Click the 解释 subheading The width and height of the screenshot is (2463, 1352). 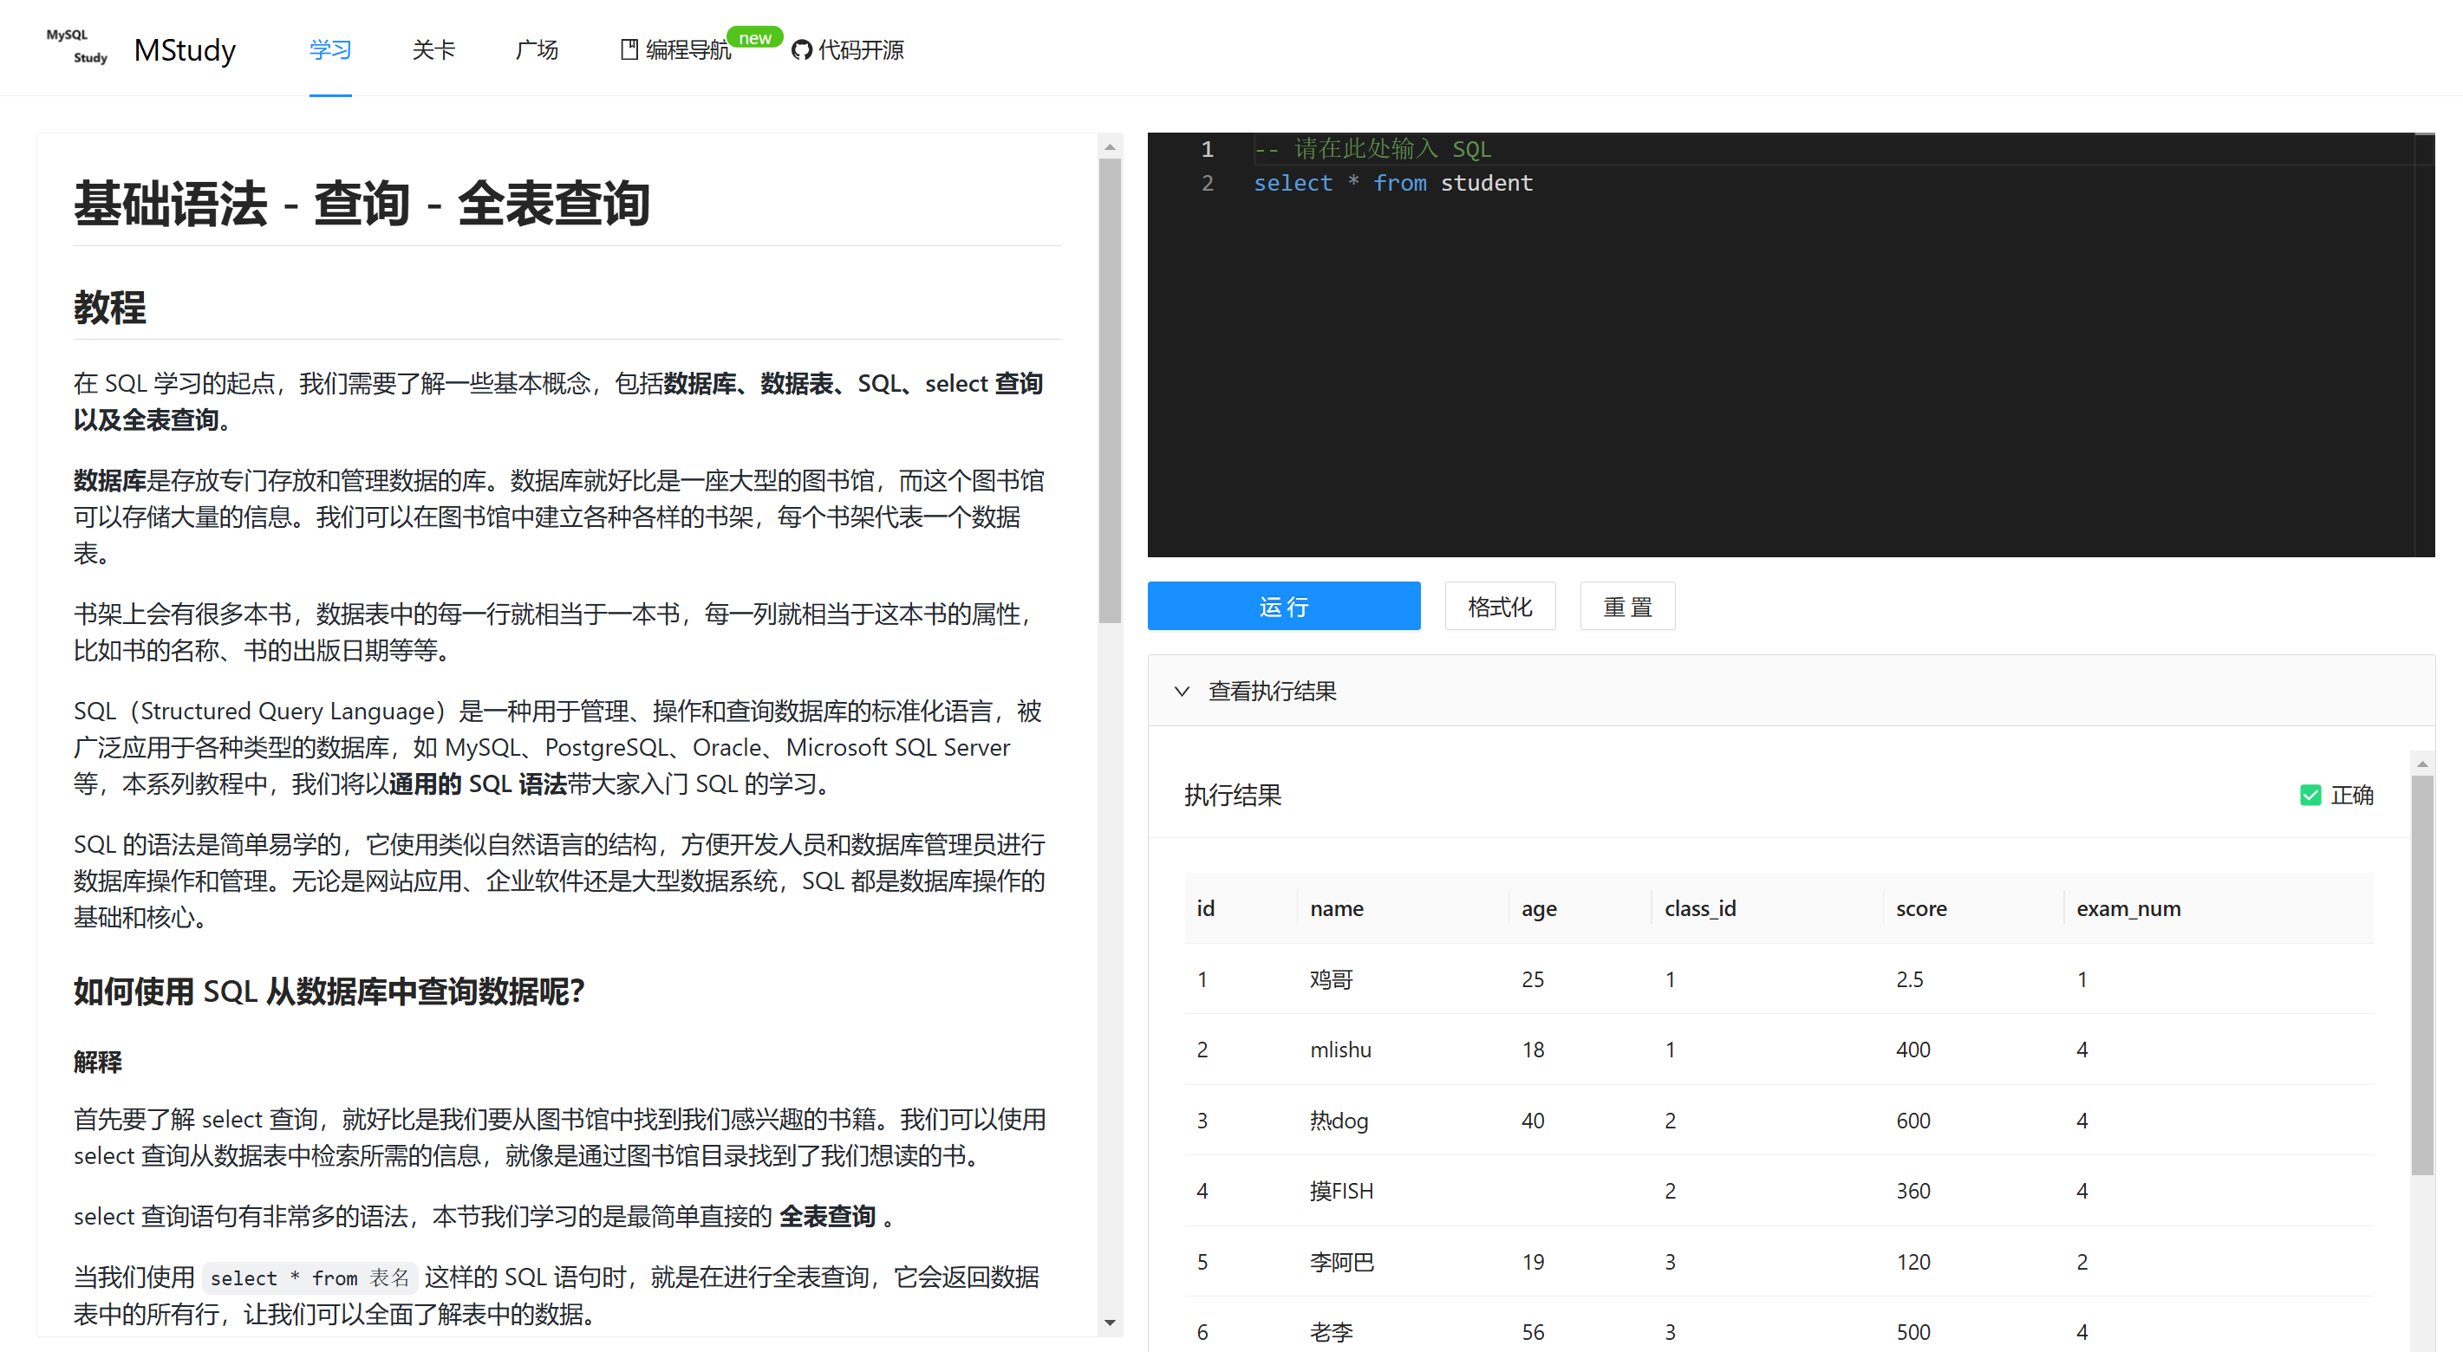97,1062
